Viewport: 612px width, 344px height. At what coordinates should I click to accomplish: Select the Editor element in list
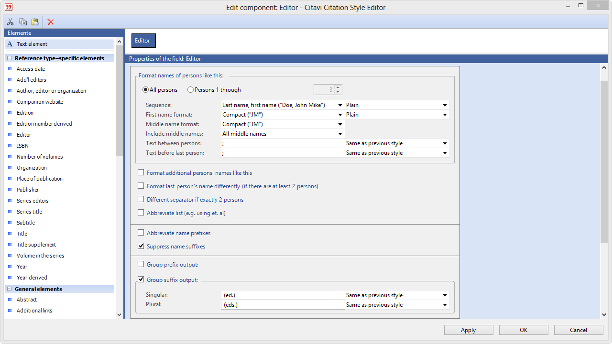click(24, 135)
